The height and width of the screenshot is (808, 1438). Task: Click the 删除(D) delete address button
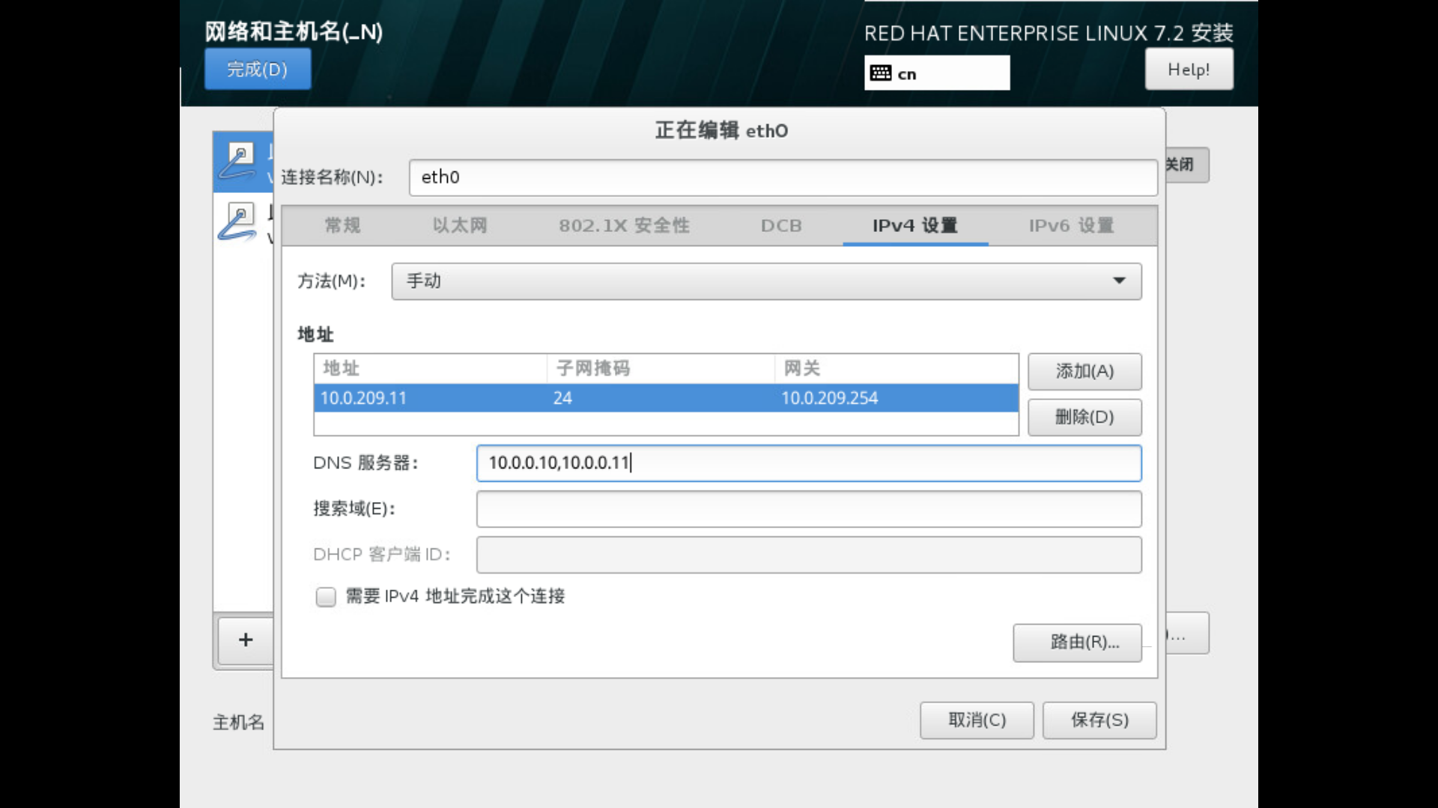coord(1084,417)
